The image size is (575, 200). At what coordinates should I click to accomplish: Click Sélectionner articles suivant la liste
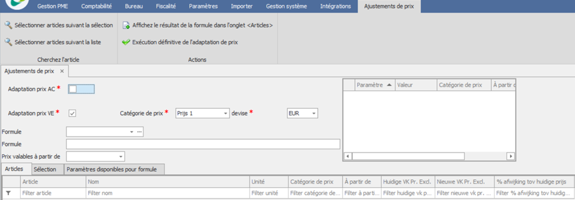[x=53, y=42]
